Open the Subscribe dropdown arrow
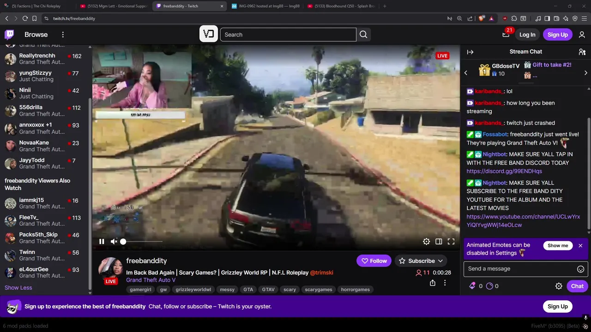 coord(440,261)
